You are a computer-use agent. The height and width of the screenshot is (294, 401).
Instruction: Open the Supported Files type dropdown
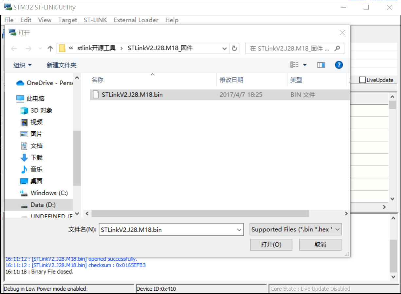tap(296, 229)
